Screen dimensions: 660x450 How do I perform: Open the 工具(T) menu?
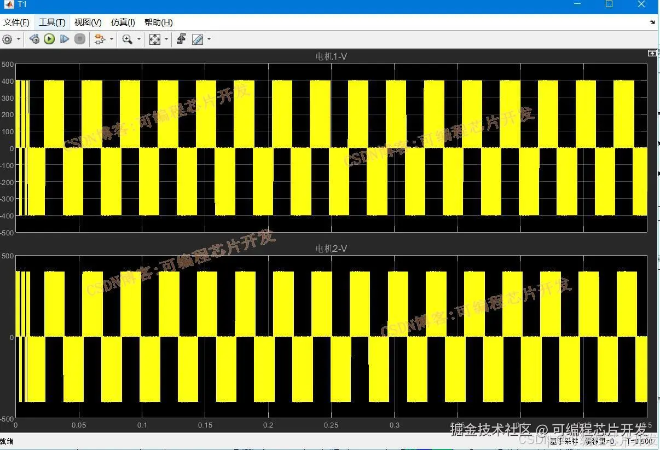pos(52,22)
